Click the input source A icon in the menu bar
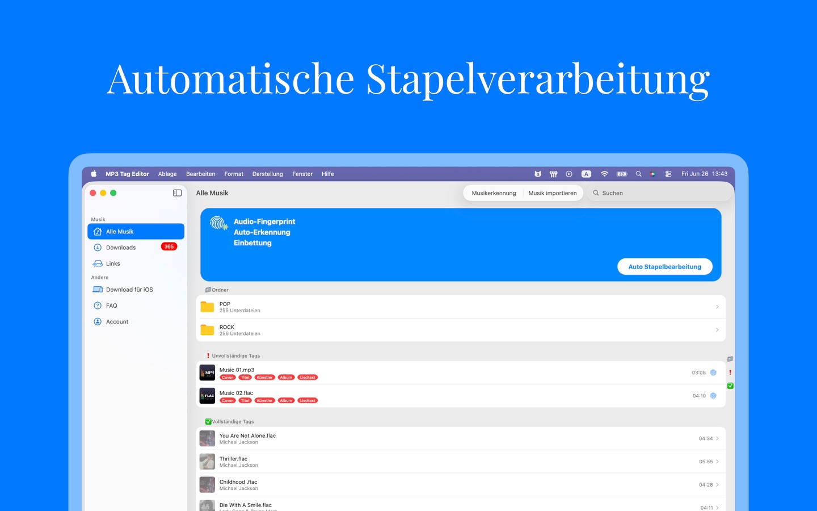Viewport: 817px width, 511px height. (587, 174)
